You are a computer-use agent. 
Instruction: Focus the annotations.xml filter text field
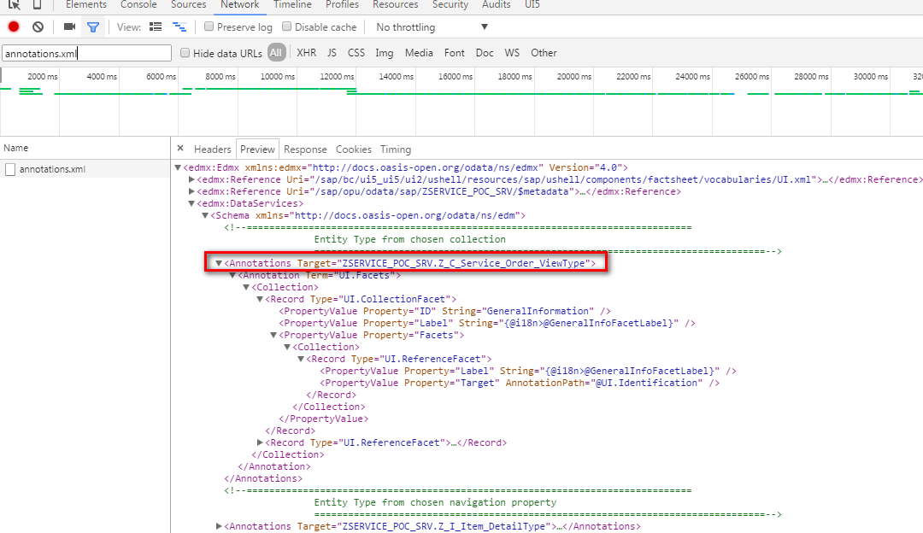click(86, 53)
